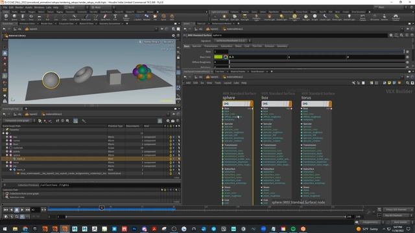Toggle yellow circle icon in highlighted mesh_0 row

coord(171,159)
